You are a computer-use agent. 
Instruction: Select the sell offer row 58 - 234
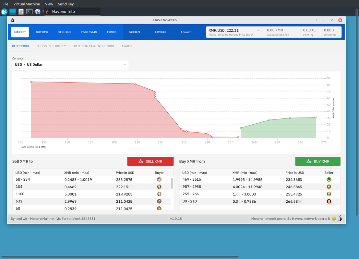click(x=91, y=179)
